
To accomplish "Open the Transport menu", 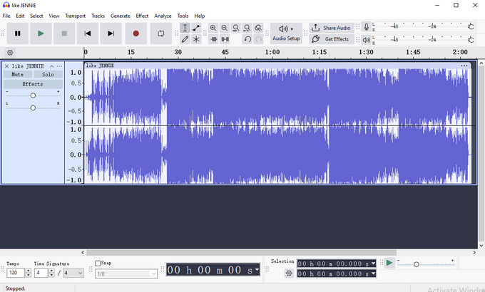I will pyautogui.click(x=75, y=16).
